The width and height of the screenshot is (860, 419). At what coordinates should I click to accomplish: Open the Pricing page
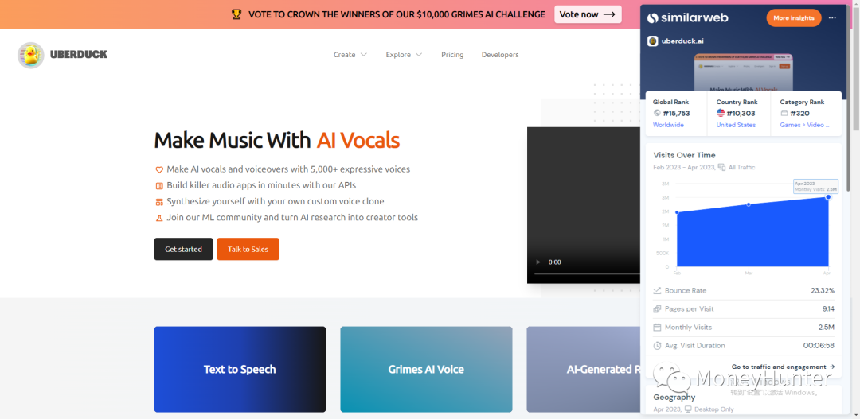pyautogui.click(x=452, y=55)
